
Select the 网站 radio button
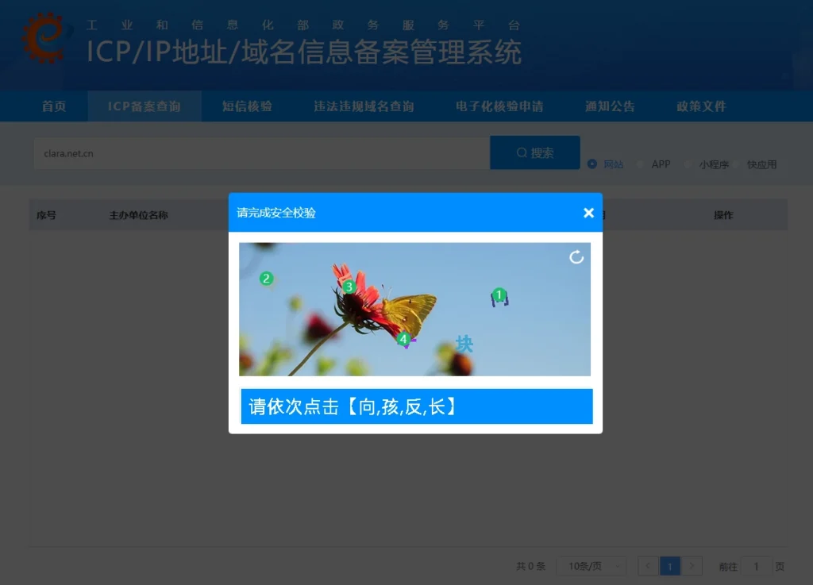tap(591, 164)
